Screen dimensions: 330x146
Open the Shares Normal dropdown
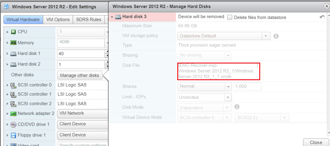[x=228, y=86]
